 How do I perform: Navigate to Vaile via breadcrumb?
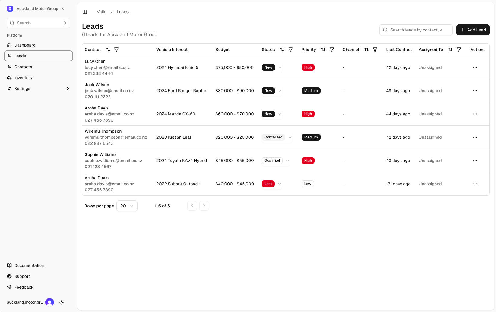coord(101,12)
